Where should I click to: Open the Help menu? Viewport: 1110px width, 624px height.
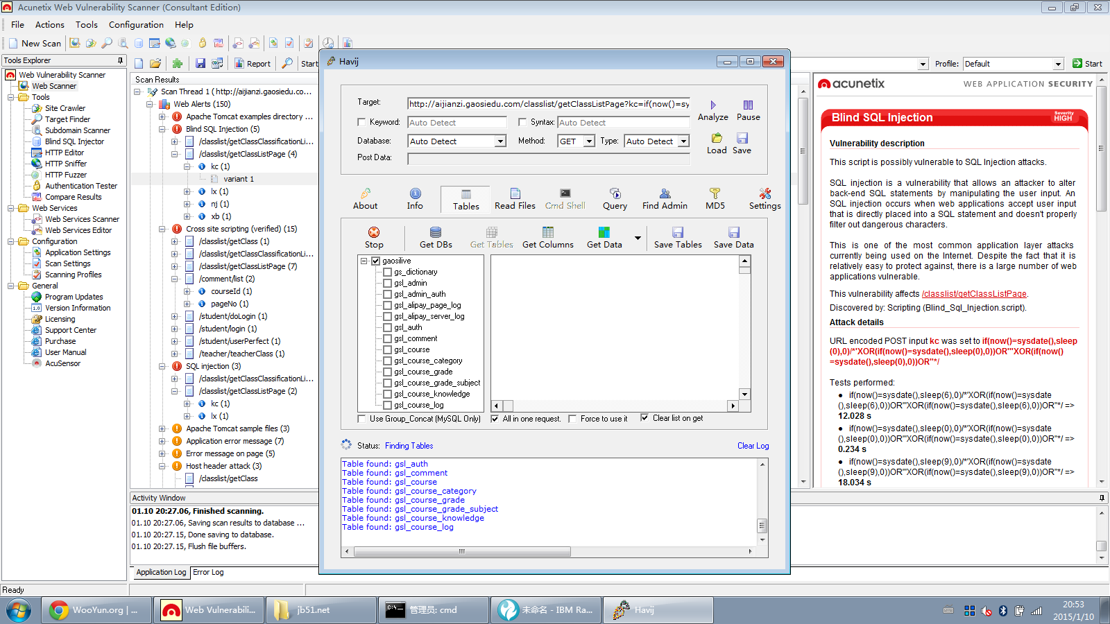[185, 24]
